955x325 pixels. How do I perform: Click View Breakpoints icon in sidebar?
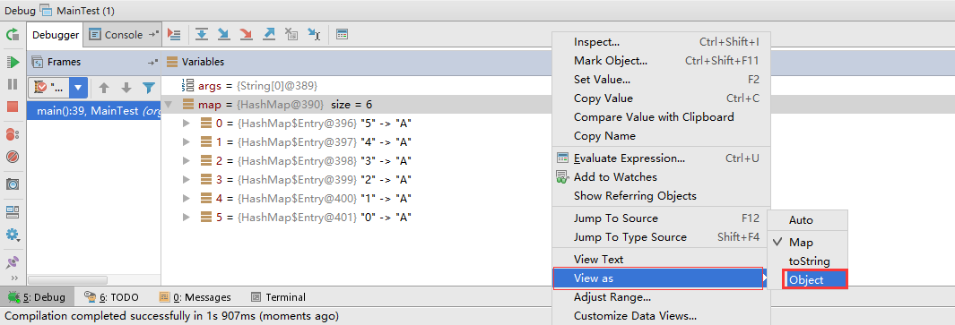(13, 134)
